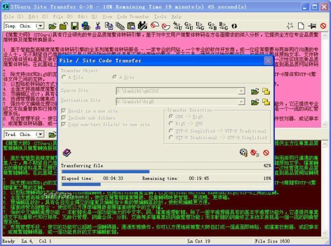Browse for Destination Site with green folder icon
Screen dimensions: 331x246
[255, 103]
